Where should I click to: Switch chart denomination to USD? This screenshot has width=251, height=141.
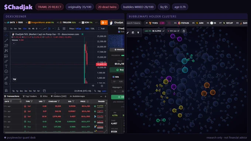point(87,29)
